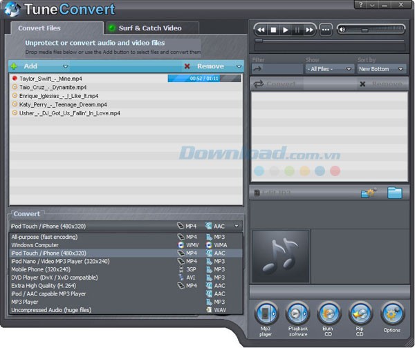Click the Convert button in the right panel
The image size is (415, 348).
coord(275,84)
